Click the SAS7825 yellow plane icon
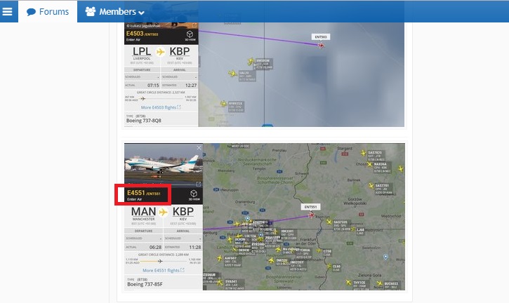 click(363, 153)
